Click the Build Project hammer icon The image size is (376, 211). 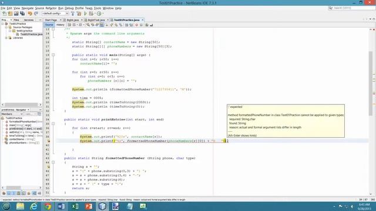(73, 13)
